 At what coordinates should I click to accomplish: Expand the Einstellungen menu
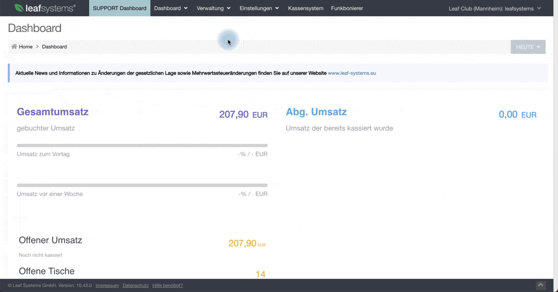(259, 8)
